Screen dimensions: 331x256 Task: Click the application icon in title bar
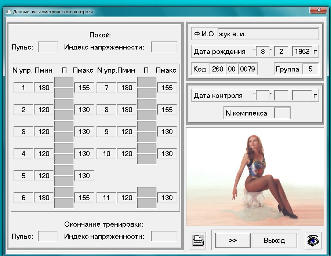point(8,12)
